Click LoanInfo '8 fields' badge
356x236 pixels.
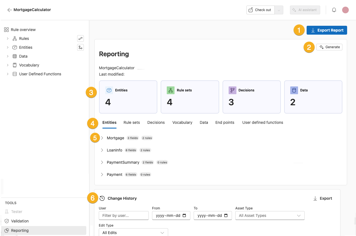(x=131, y=150)
